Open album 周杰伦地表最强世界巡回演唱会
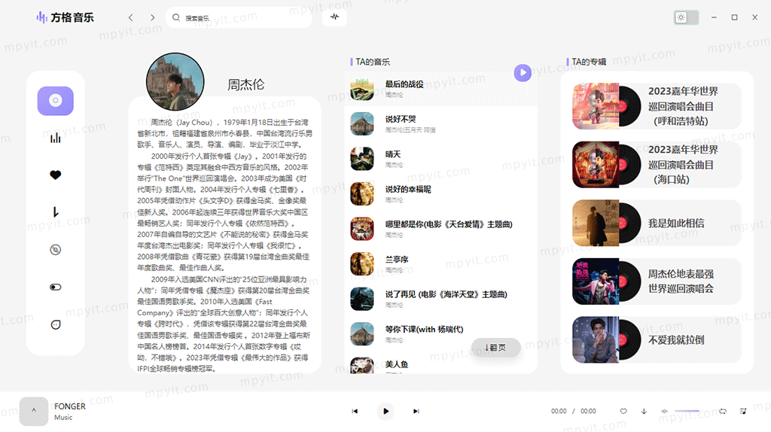 pyautogui.click(x=657, y=281)
